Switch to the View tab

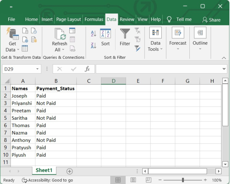143,19
